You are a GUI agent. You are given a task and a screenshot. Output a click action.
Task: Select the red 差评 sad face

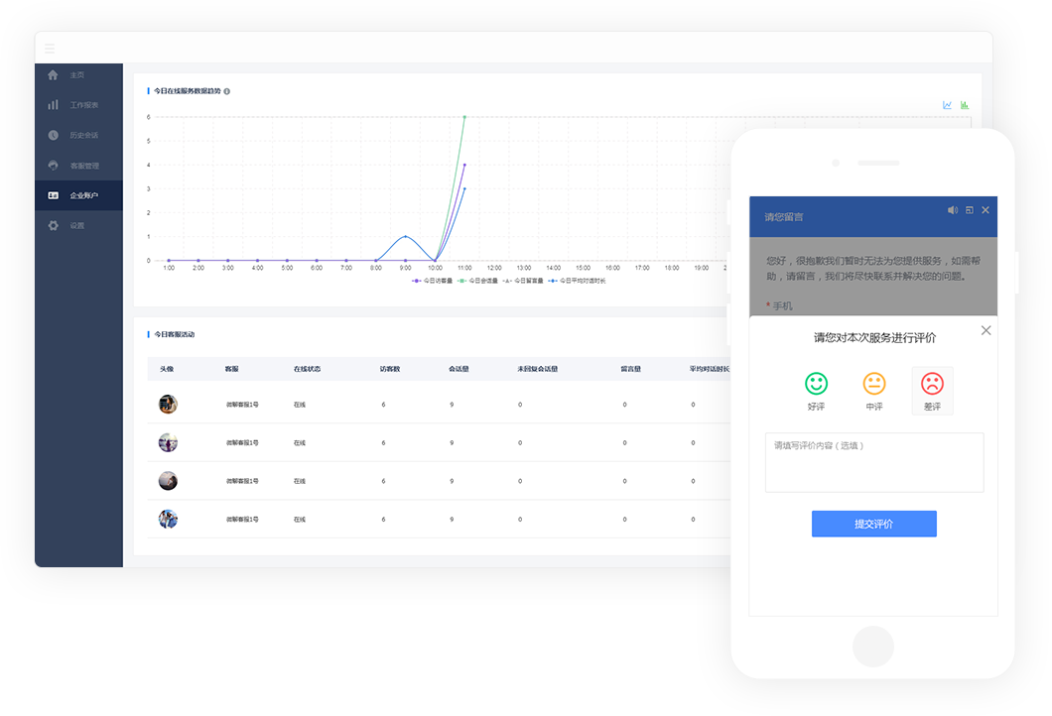coord(932,384)
